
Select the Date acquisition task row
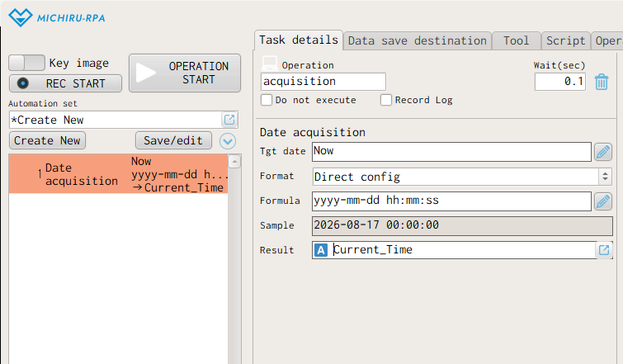(x=118, y=174)
